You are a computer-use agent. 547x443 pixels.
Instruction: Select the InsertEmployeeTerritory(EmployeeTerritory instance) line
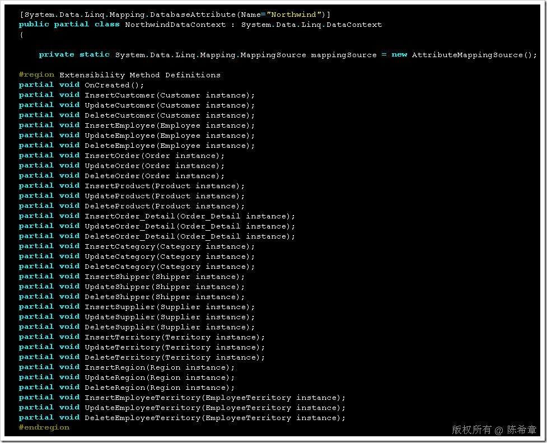(182, 398)
